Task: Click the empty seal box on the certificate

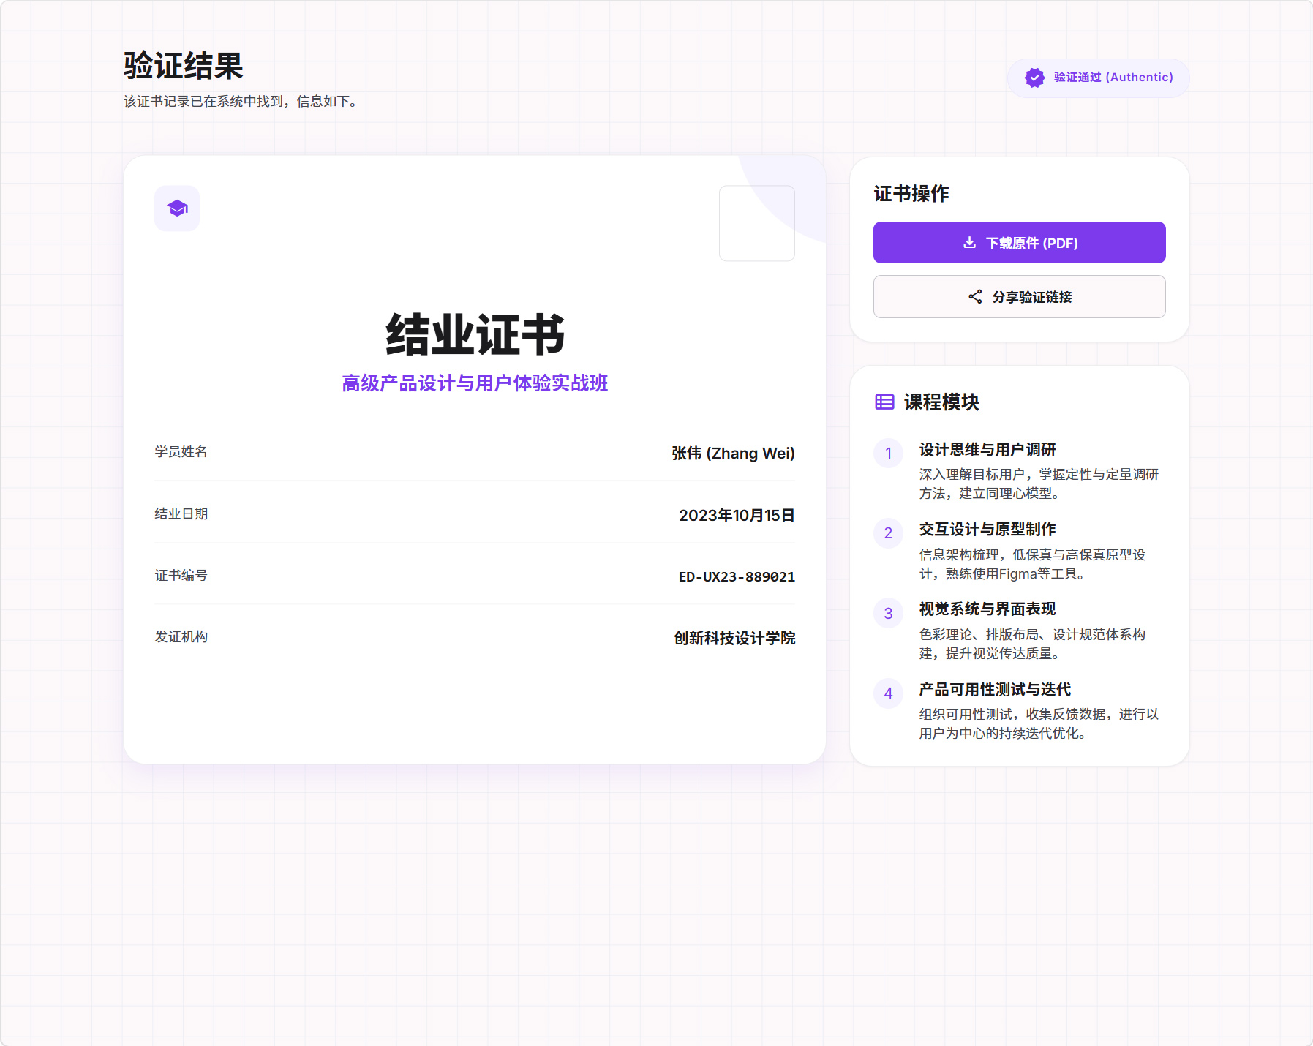Action: click(x=757, y=223)
